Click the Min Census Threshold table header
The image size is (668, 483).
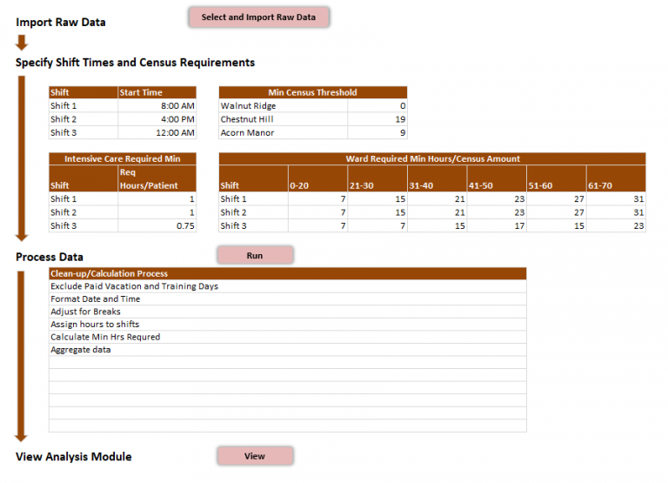(x=312, y=92)
